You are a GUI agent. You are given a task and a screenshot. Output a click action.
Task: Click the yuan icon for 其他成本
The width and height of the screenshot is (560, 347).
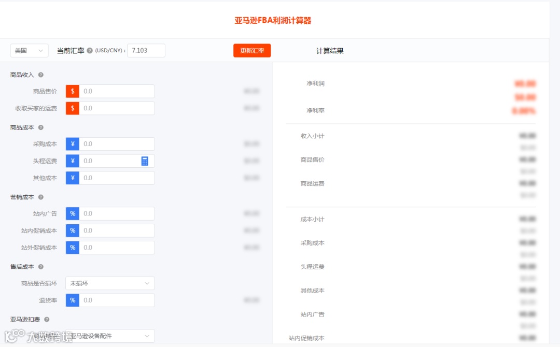73,178
